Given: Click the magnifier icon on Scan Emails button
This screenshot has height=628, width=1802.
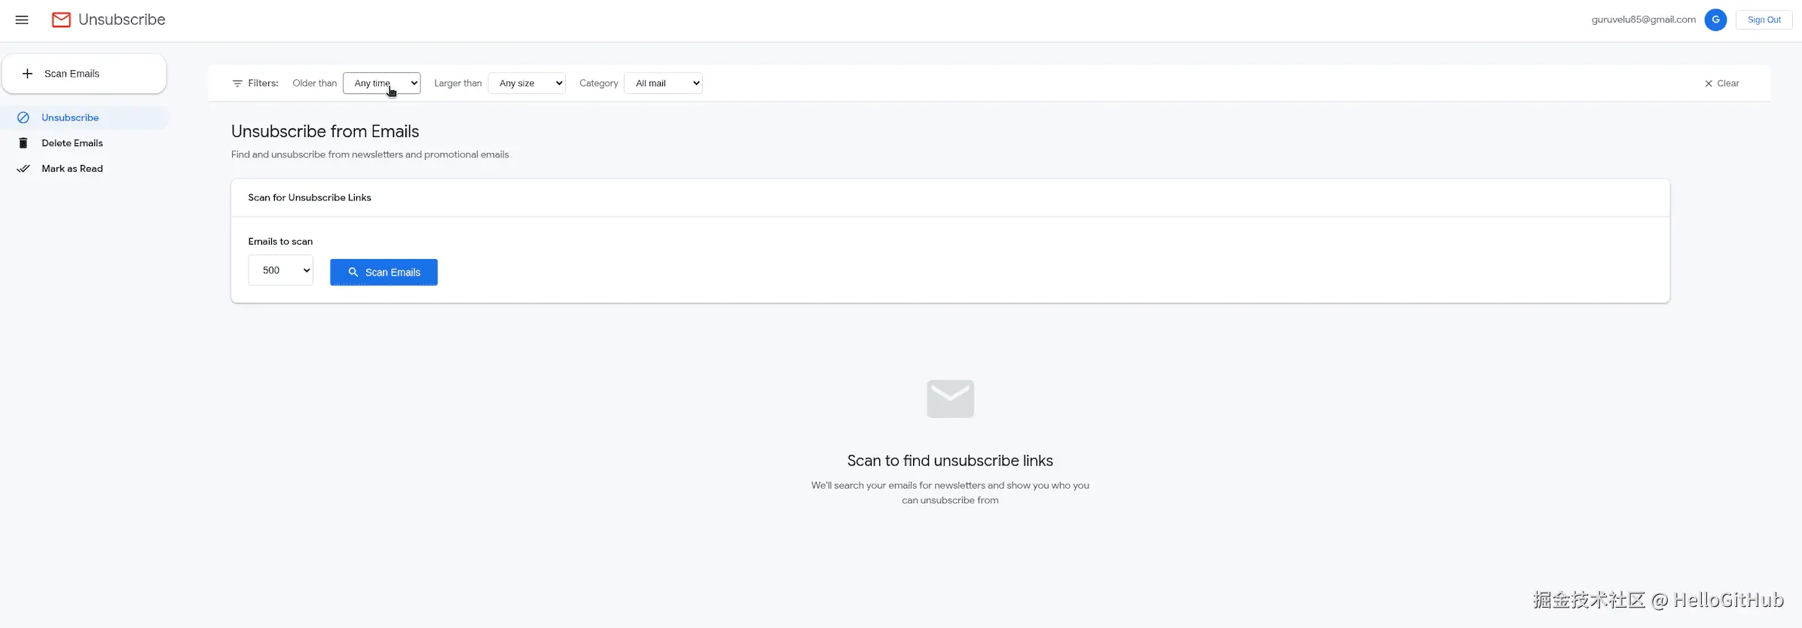Looking at the screenshot, I should coord(353,272).
